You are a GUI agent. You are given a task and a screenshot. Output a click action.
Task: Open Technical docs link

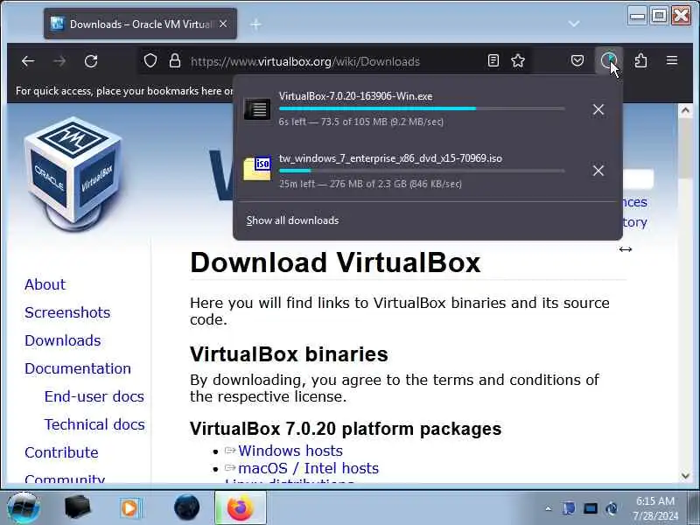click(94, 424)
